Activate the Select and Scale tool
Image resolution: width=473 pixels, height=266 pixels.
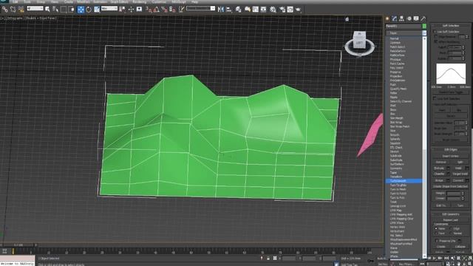[97, 10]
